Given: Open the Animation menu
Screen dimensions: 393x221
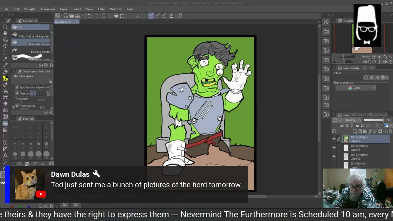Looking at the screenshot, I should [x=47, y=9].
